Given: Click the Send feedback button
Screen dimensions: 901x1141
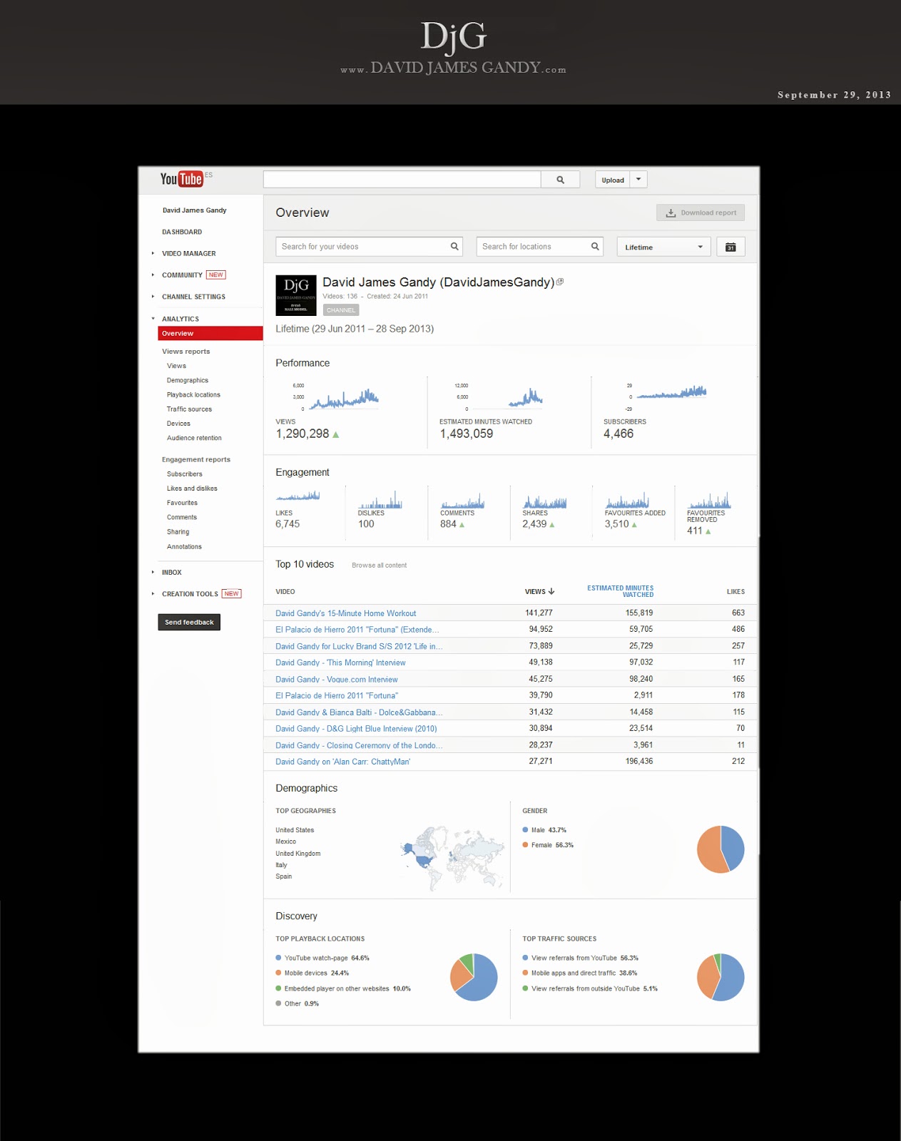Looking at the screenshot, I should [189, 622].
